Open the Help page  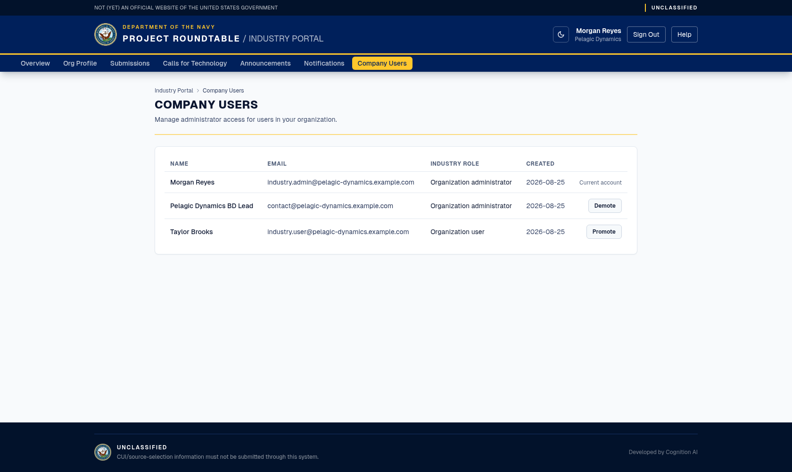pos(685,34)
